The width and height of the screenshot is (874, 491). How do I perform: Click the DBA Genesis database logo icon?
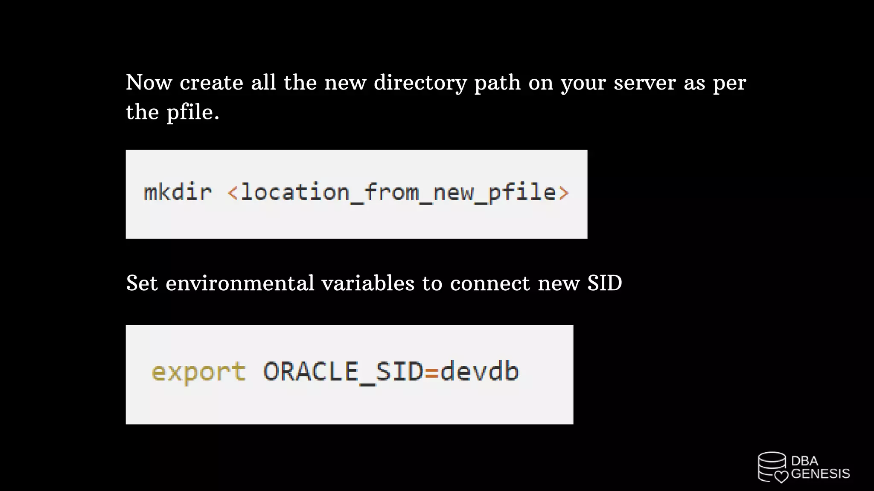click(x=773, y=468)
